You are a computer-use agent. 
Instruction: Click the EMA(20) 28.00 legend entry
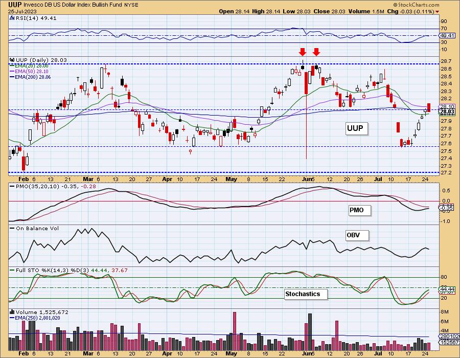32,66
